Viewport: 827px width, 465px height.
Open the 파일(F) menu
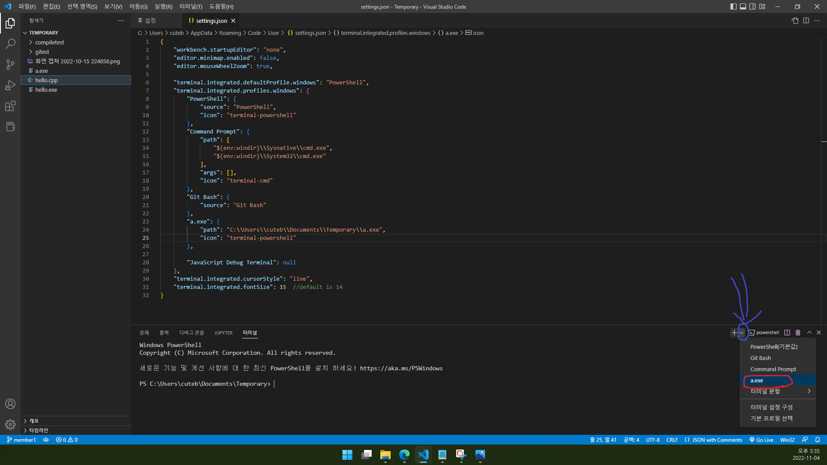[27, 6]
